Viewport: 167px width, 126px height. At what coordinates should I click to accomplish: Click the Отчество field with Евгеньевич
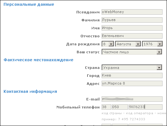pos(132,36)
